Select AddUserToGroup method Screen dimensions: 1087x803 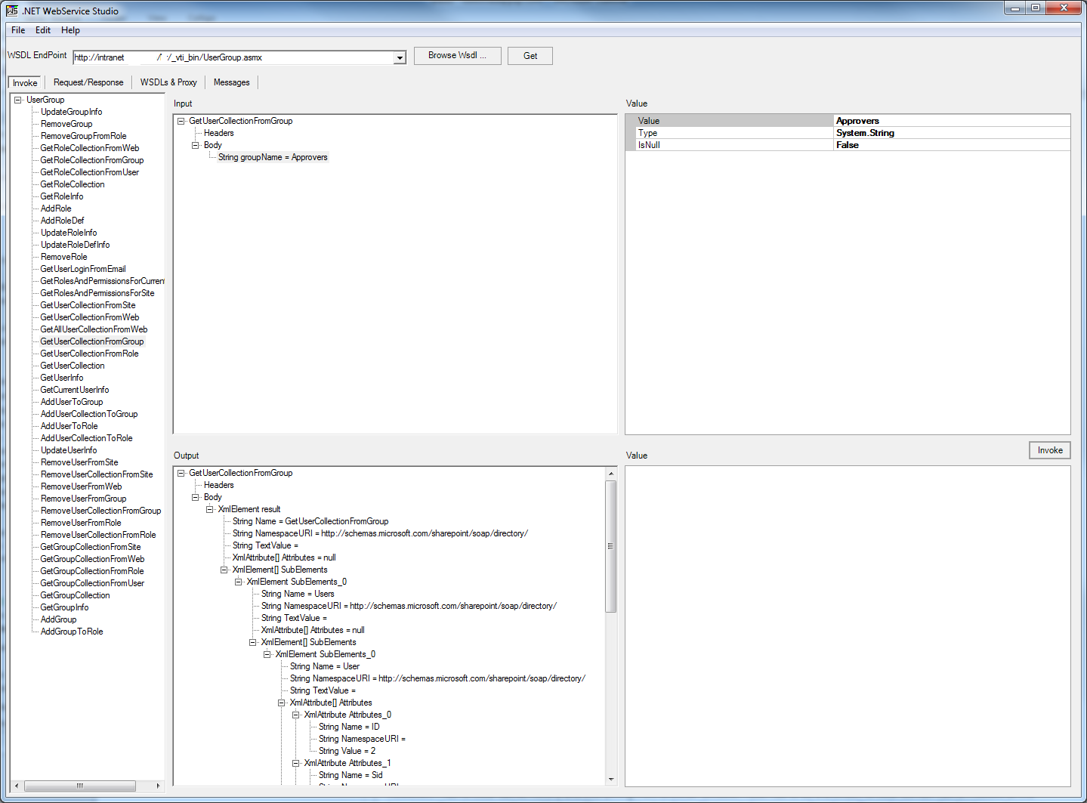pos(72,402)
